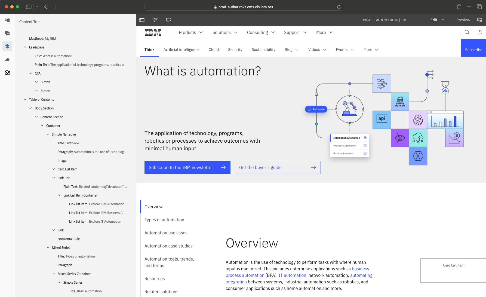486x297 pixels.
Task: Select the Card List Item placeholder box
Action: 453,271
